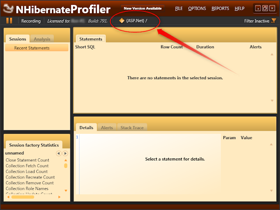The image size is (280, 210).
Task: Click into the SQL details editor area
Action: [x=148, y=164]
